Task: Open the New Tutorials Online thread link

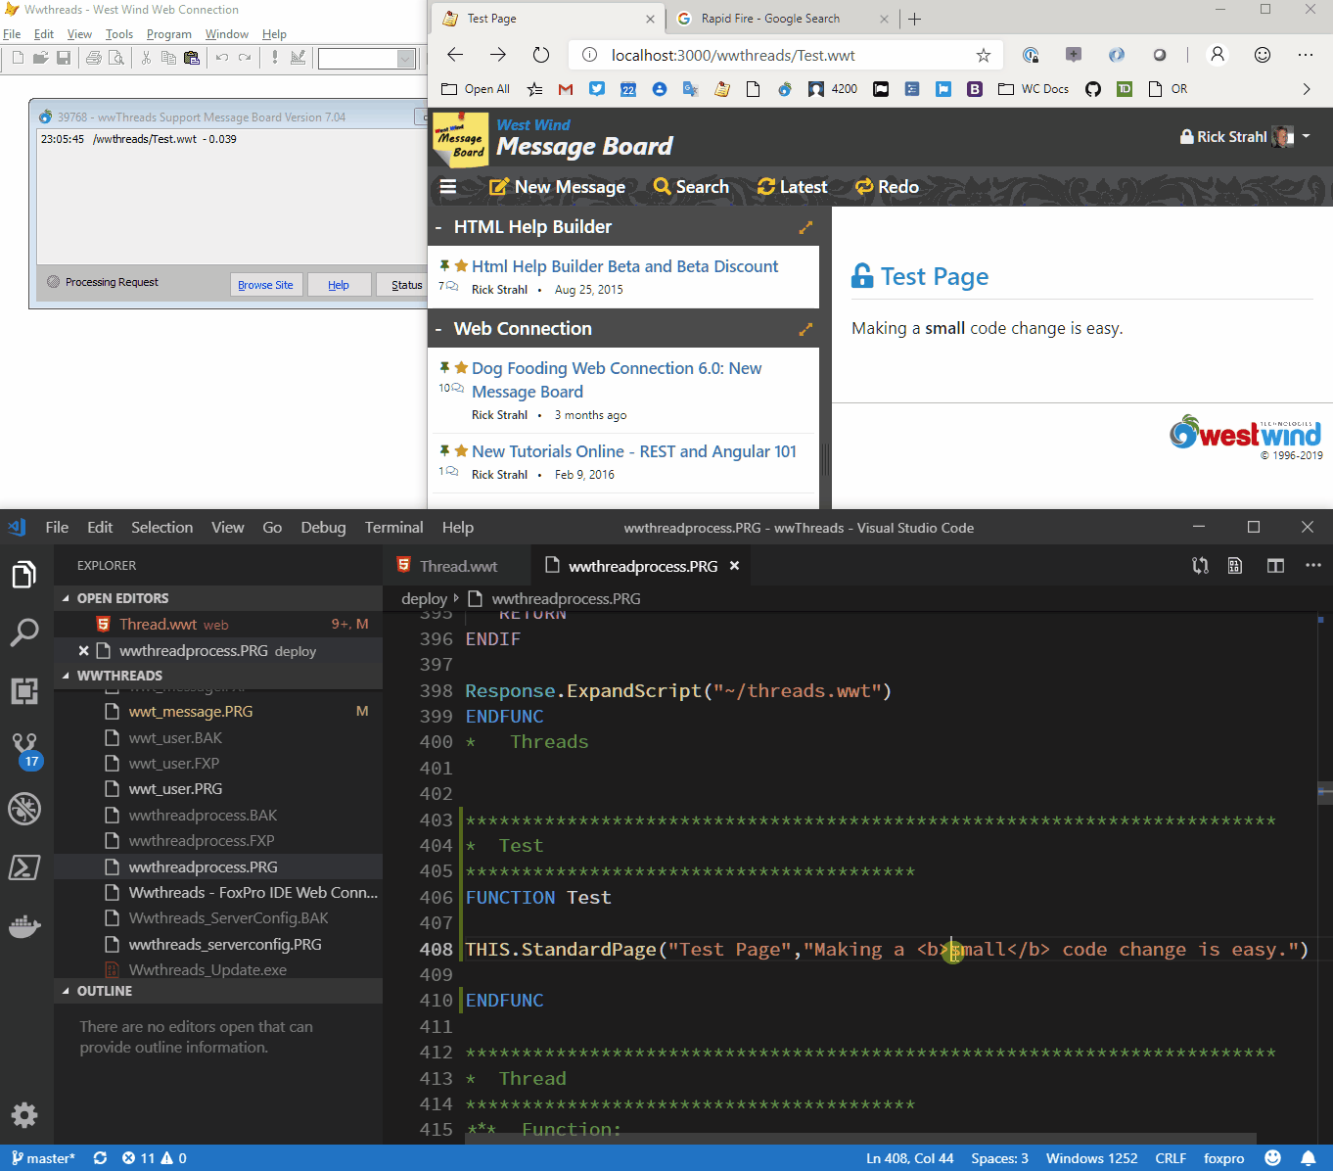Action: (x=634, y=451)
